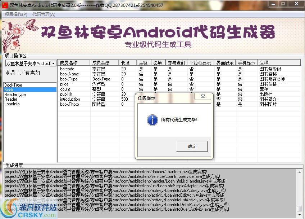This screenshot has width=305, height=219.
Task: Select the barcode member row
Action: [179, 69]
